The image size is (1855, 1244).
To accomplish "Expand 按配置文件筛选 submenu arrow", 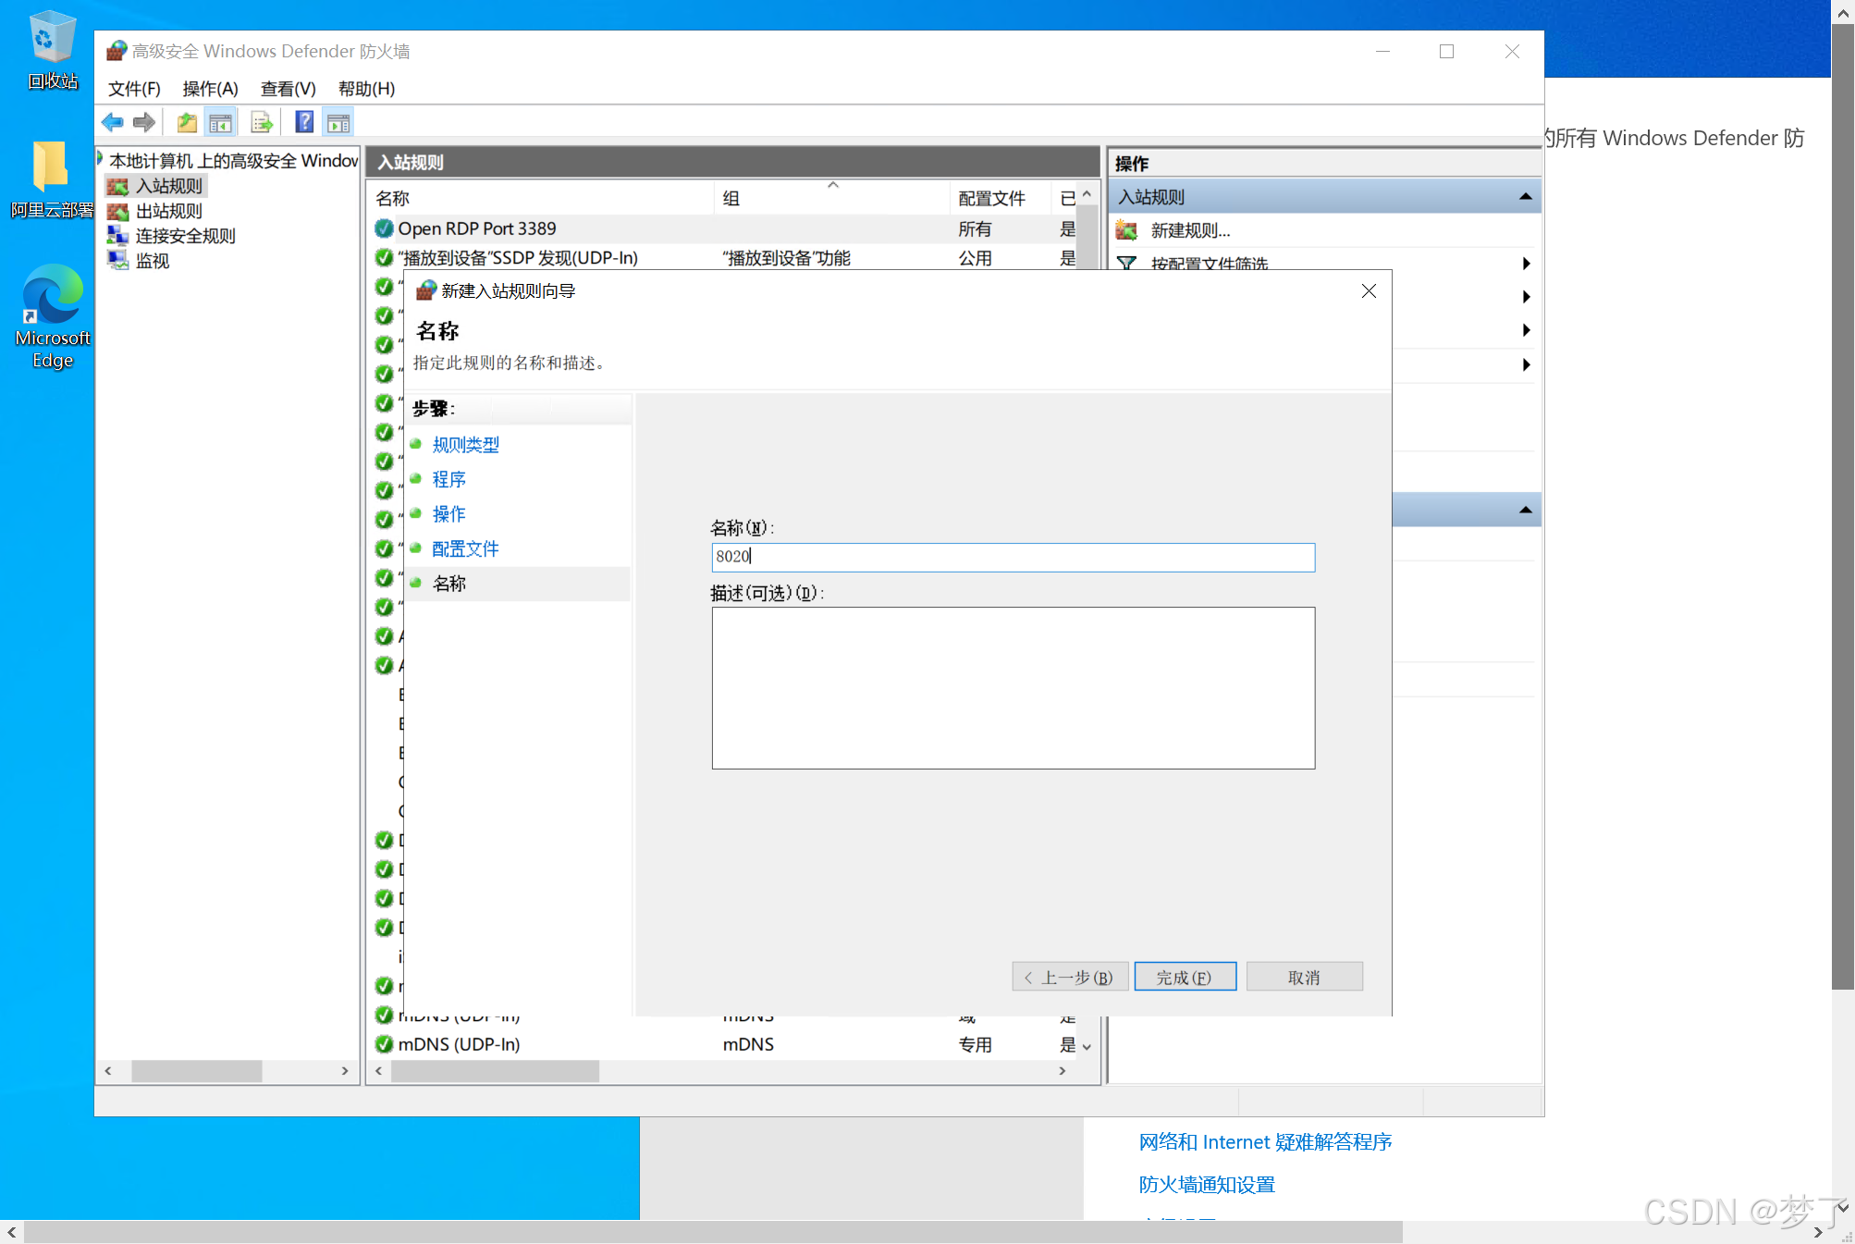I will tap(1526, 264).
